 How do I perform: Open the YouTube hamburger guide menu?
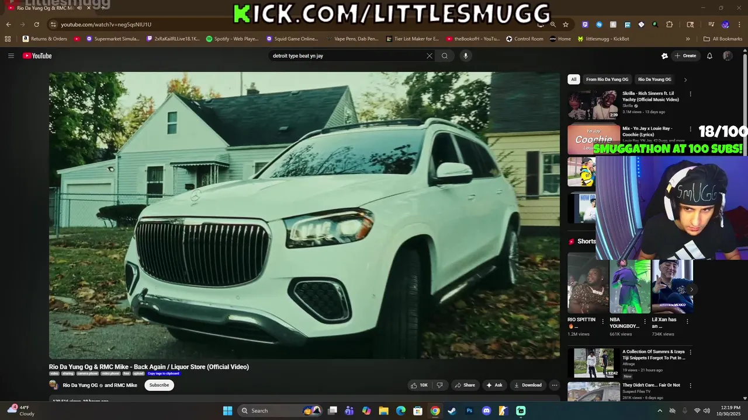(x=11, y=56)
